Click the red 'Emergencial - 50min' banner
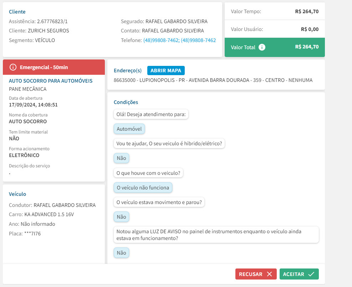The width and height of the screenshot is (352, 287). pos(54,67)
